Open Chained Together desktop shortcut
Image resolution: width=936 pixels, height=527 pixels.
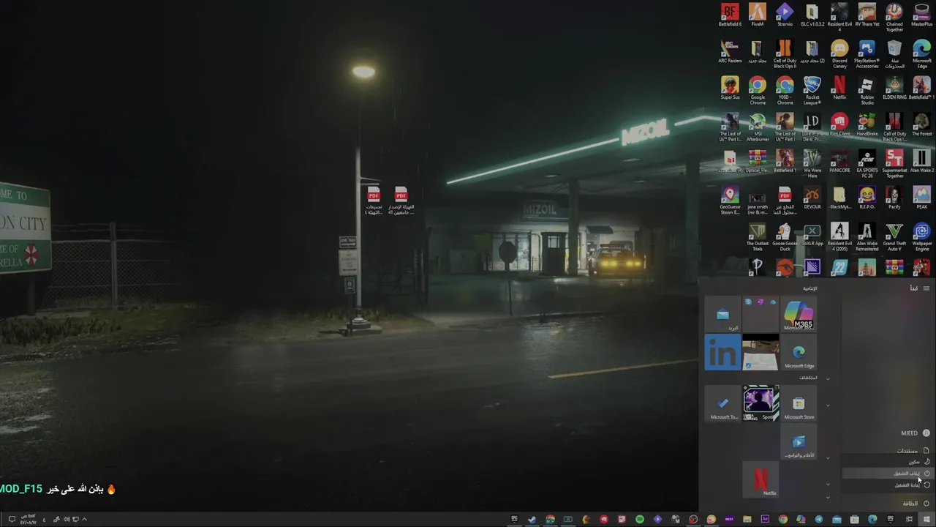click(x=894, y=18)
